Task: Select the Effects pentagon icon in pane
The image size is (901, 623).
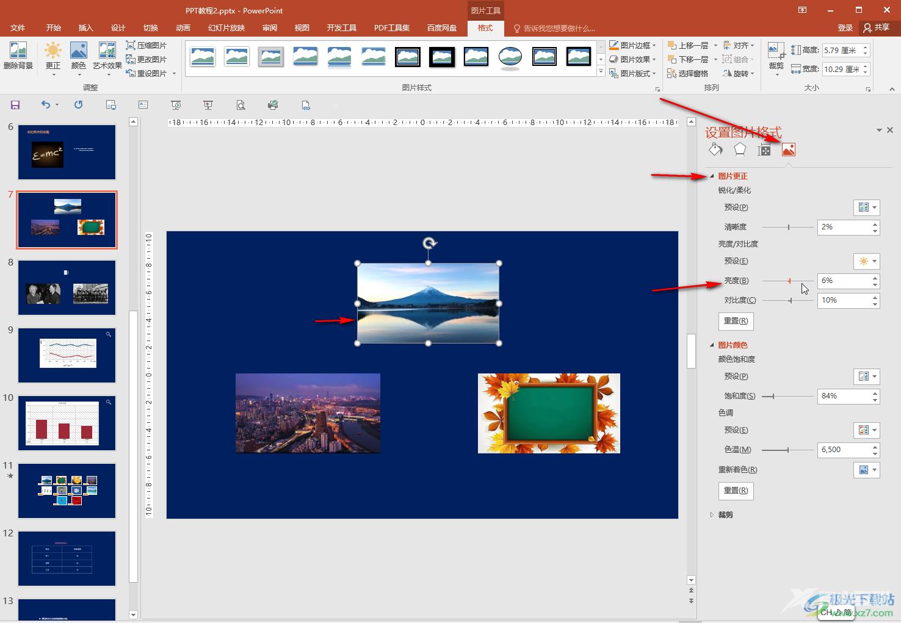Action: 740,149
